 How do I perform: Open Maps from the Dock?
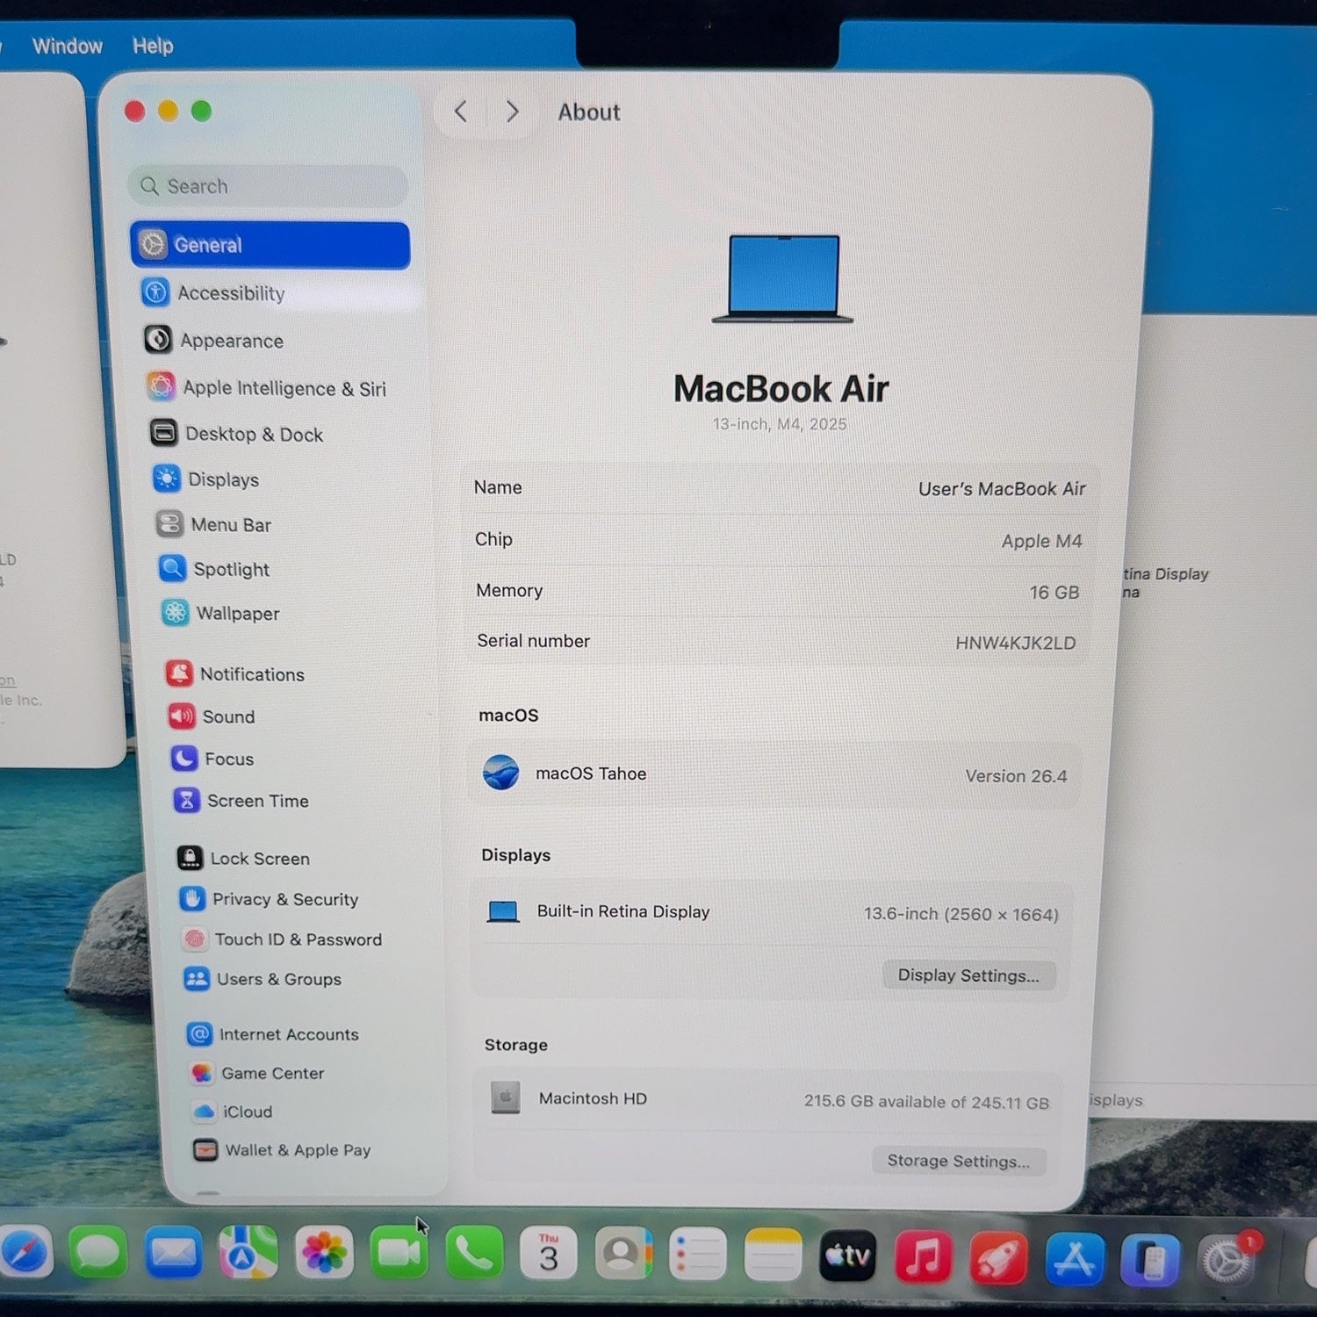click(248, 1253)
